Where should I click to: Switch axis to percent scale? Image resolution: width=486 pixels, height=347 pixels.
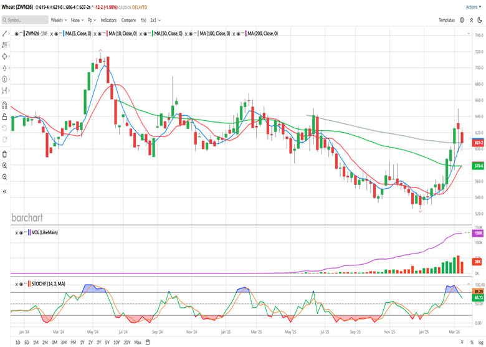coord(472,343)
